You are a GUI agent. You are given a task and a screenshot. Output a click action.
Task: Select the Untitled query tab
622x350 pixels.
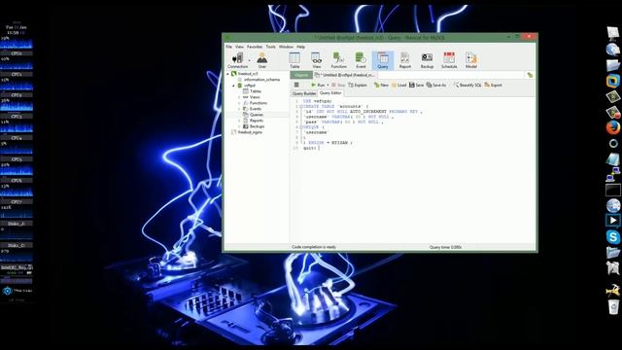coord(344,75)
